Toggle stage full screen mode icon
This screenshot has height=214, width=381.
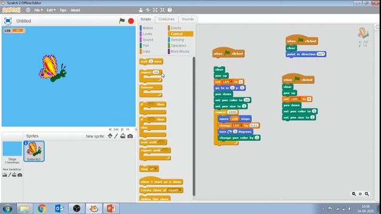tap(8, 21)
